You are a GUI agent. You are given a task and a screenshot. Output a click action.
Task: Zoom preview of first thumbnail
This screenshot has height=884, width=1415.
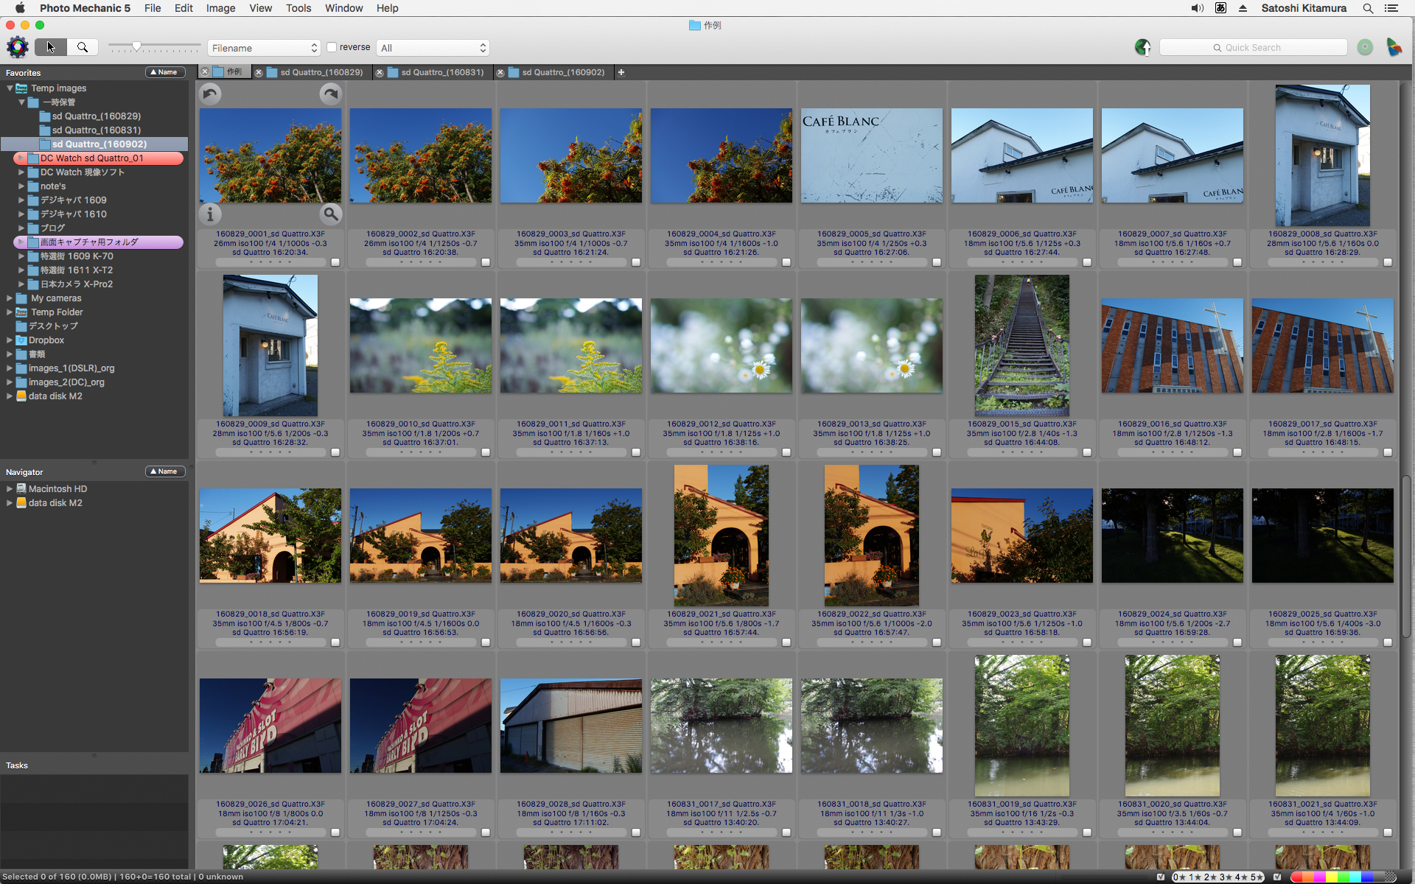coord(330,214)
